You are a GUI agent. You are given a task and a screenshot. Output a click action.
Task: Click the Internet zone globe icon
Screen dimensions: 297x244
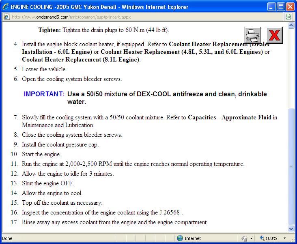coord(180,238)
